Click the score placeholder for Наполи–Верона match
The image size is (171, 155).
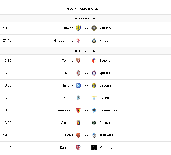click(x=86, y=85)
